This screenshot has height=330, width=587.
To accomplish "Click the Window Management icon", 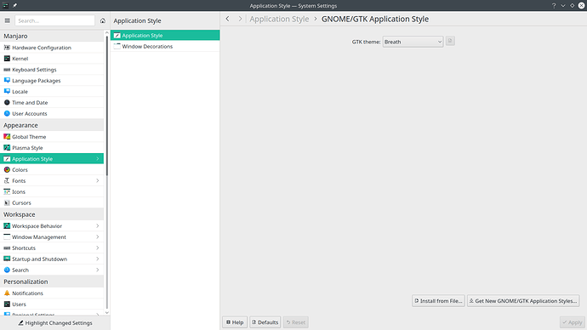I will click(x=7, y=236).
